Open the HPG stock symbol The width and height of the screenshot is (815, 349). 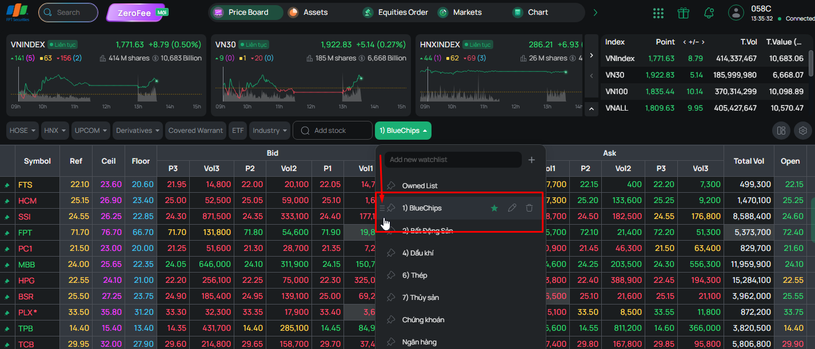(26, 281)
